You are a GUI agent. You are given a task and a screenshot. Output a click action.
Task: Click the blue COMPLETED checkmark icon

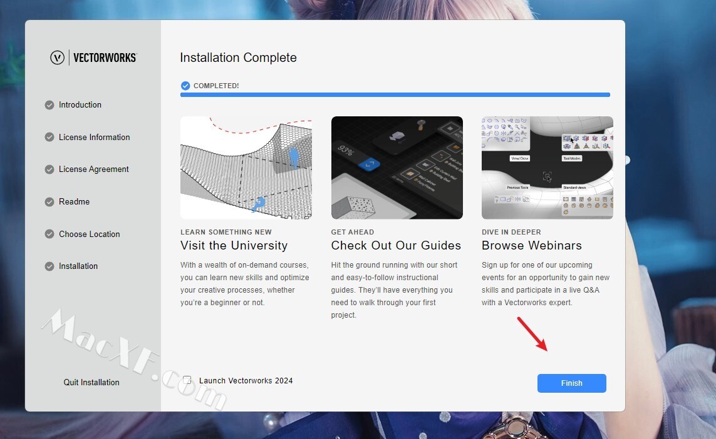tap(185, 86)
